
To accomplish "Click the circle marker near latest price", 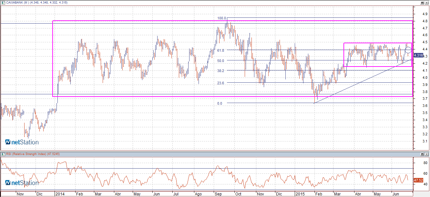I will click(408, 50).
